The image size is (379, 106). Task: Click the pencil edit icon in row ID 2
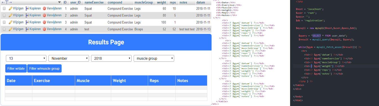point(10,15)
